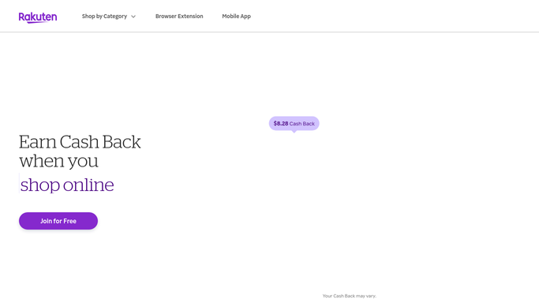Click the word 'Category' in the navigation
Image resolution: width=539 pixels, height=303 pixels.
click(115, 16)
